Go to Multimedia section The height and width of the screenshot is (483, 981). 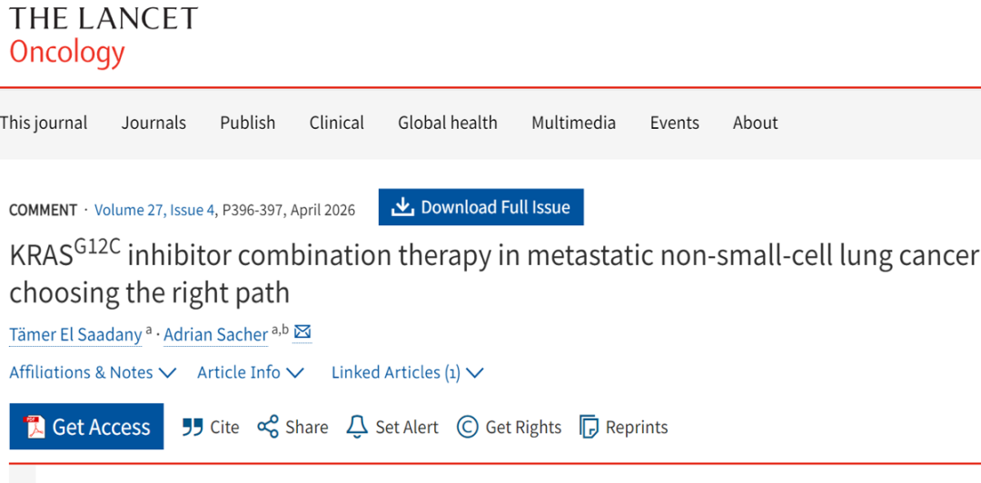pyautogui.click(x=573, y=123)
